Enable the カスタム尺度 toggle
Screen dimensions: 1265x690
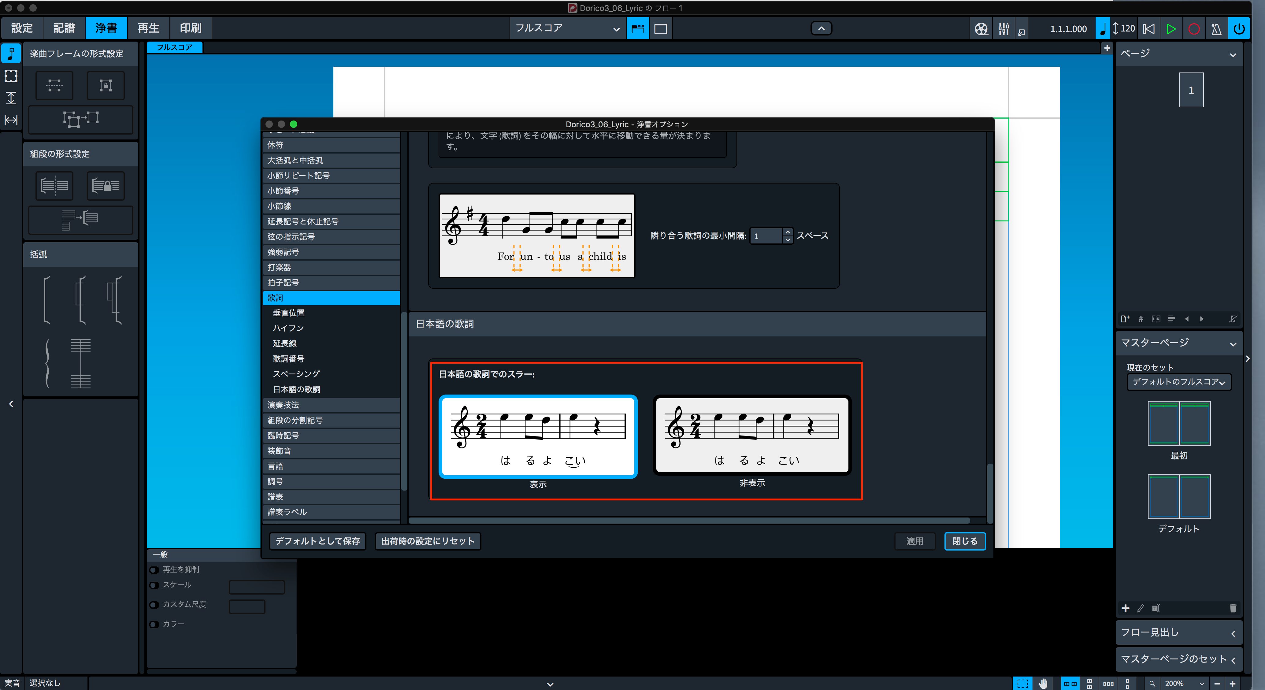click(x=154, y=605)
